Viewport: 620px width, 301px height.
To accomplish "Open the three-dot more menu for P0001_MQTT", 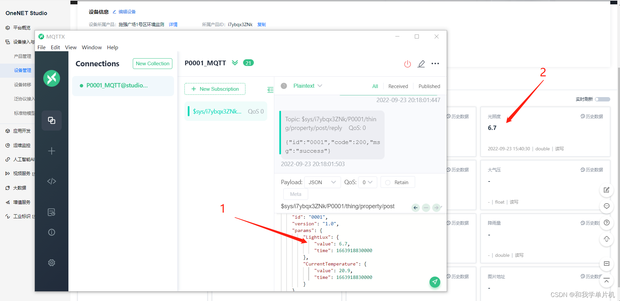I will tap(435, 64).
